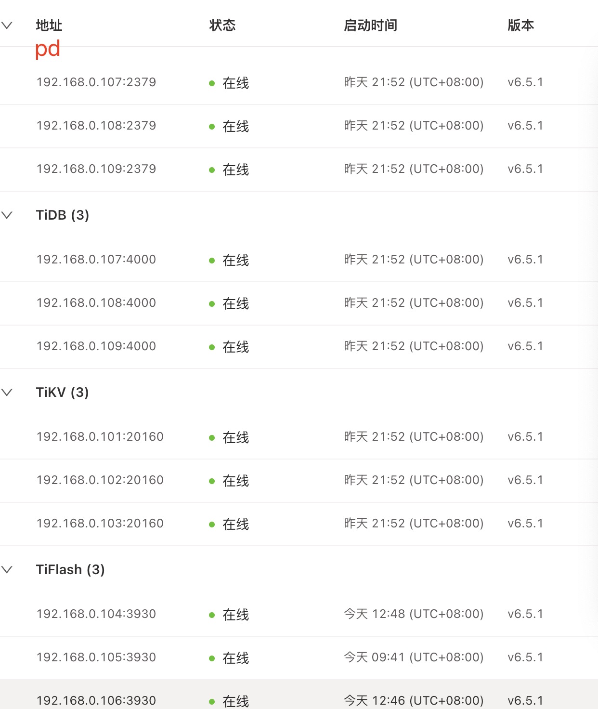Screen dimensions: 598x709
Task: Collapse the TiKV (3) group chevron
Action: tap(7, 392)
